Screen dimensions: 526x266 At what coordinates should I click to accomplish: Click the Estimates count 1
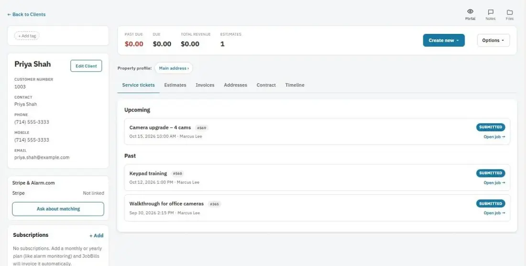(x=222, y=44)
